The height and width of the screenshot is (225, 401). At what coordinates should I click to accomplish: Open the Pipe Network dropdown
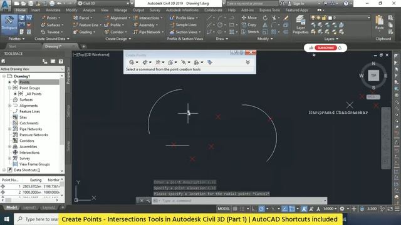point(148,32)
